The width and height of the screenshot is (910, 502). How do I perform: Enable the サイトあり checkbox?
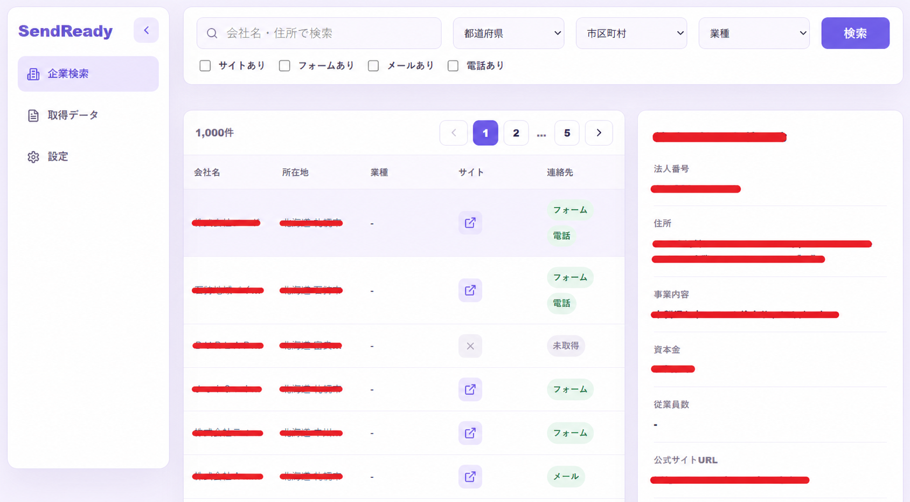(x=205, y=66)
